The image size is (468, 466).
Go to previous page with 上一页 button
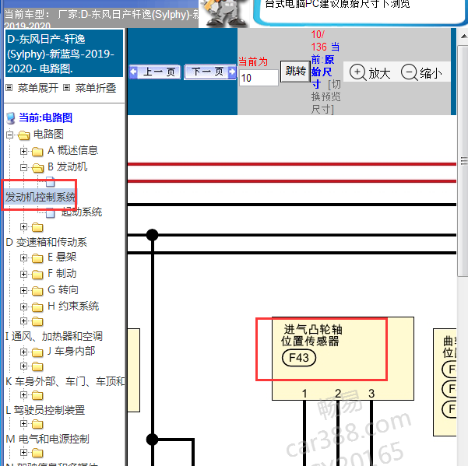(155, 72)
